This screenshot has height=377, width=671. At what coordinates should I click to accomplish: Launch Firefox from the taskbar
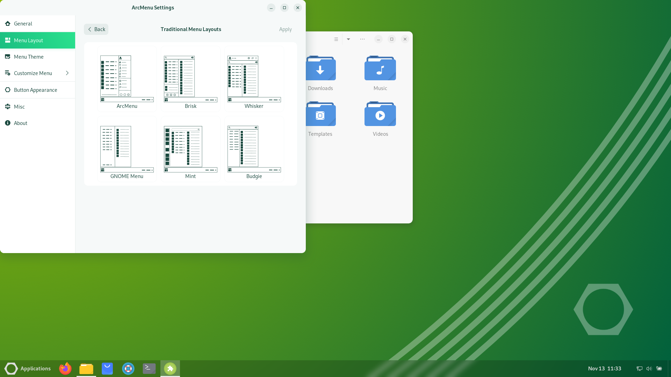[x=65, y=369]
